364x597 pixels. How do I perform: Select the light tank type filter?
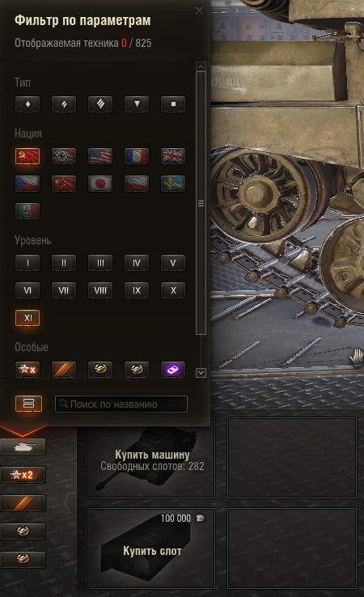28,104
